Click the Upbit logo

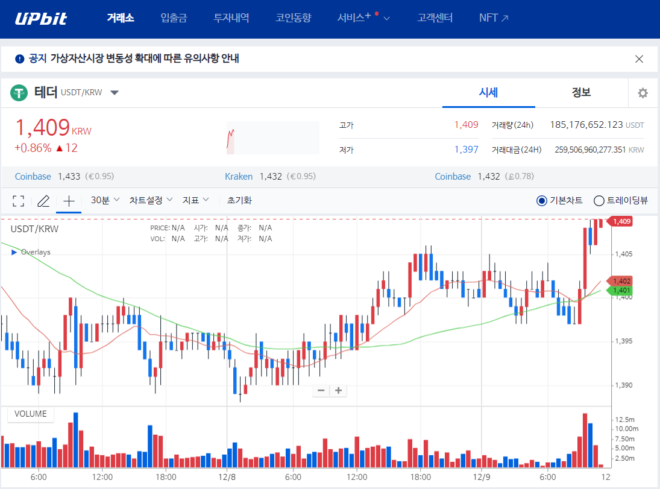pos(41,18)
